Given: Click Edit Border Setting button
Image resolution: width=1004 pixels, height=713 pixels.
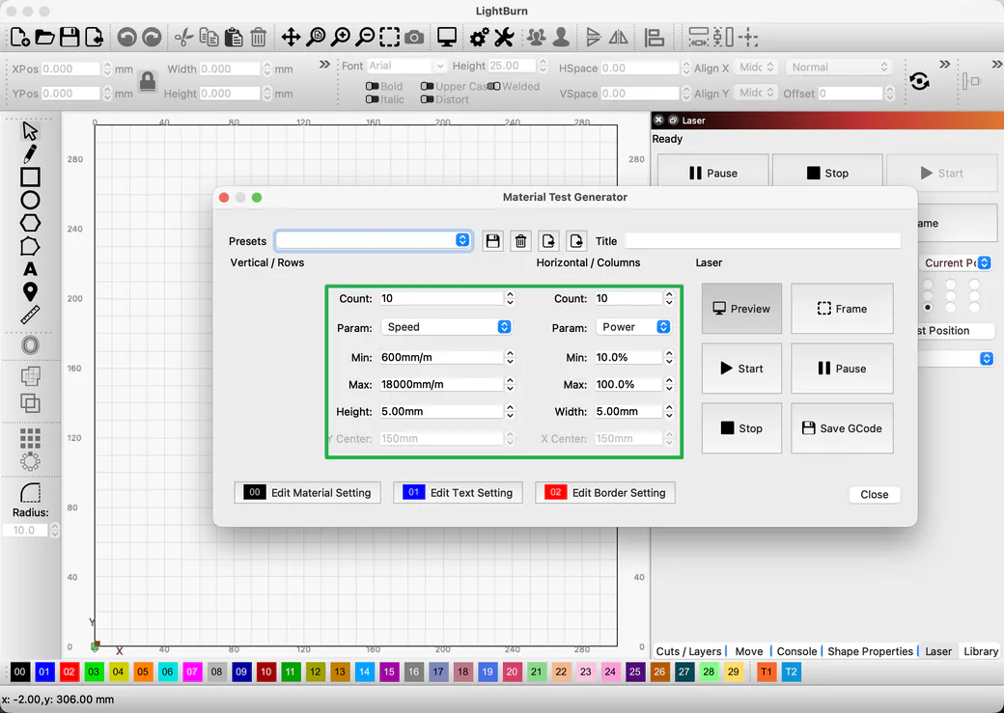Looking at the screenshot, I should point(605,493).
